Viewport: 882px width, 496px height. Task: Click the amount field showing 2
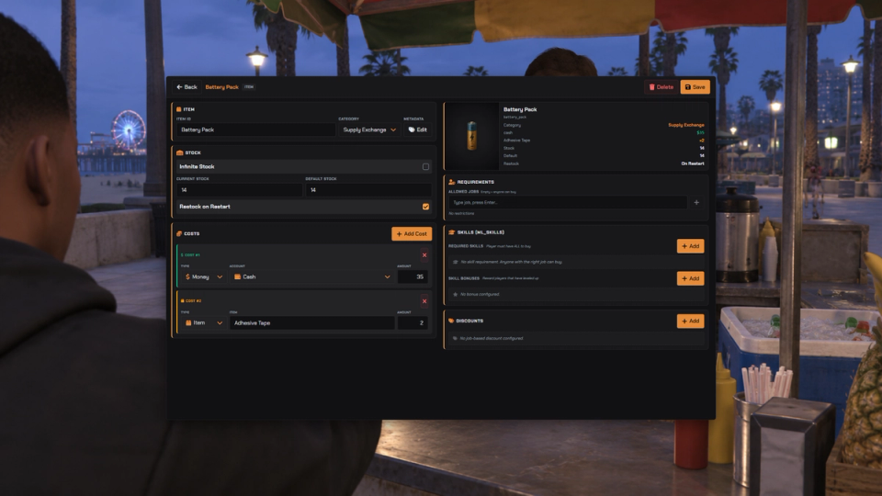pyautogui.click(x=413, y=322)
